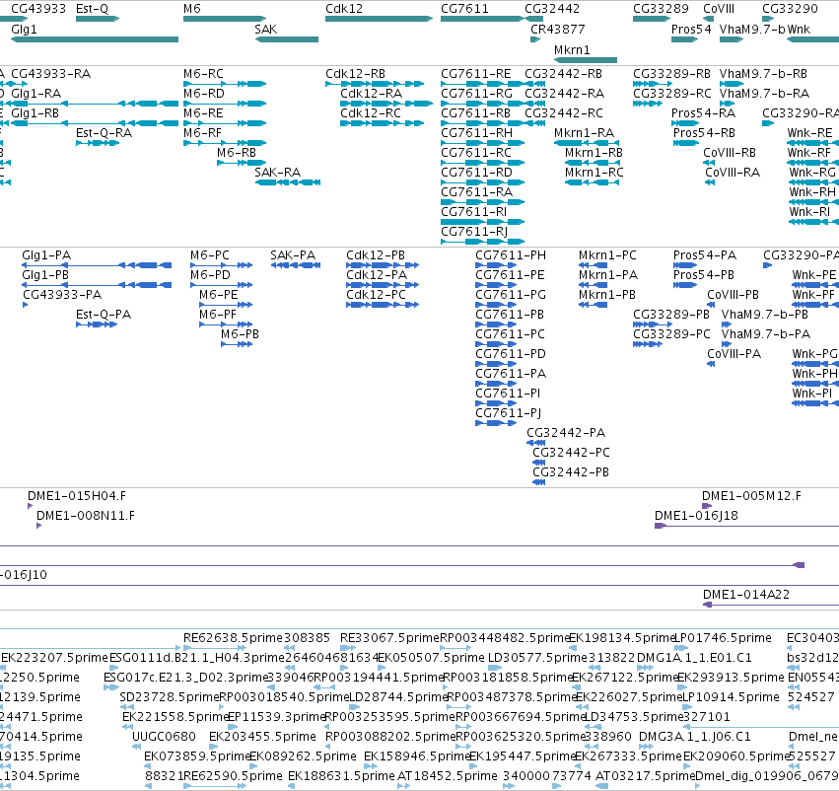
Task: Select transcript Cdk12-RC
Action: tap(383, 123)
